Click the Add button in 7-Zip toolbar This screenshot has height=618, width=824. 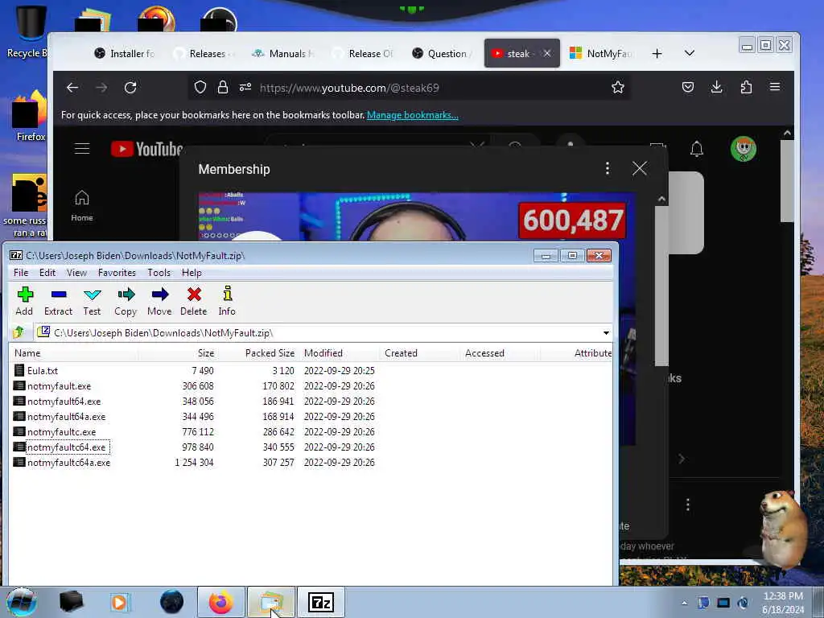[x=24, y=301]
